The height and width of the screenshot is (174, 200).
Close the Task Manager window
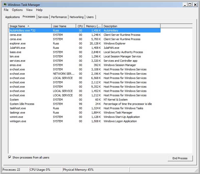coord(195,5)
